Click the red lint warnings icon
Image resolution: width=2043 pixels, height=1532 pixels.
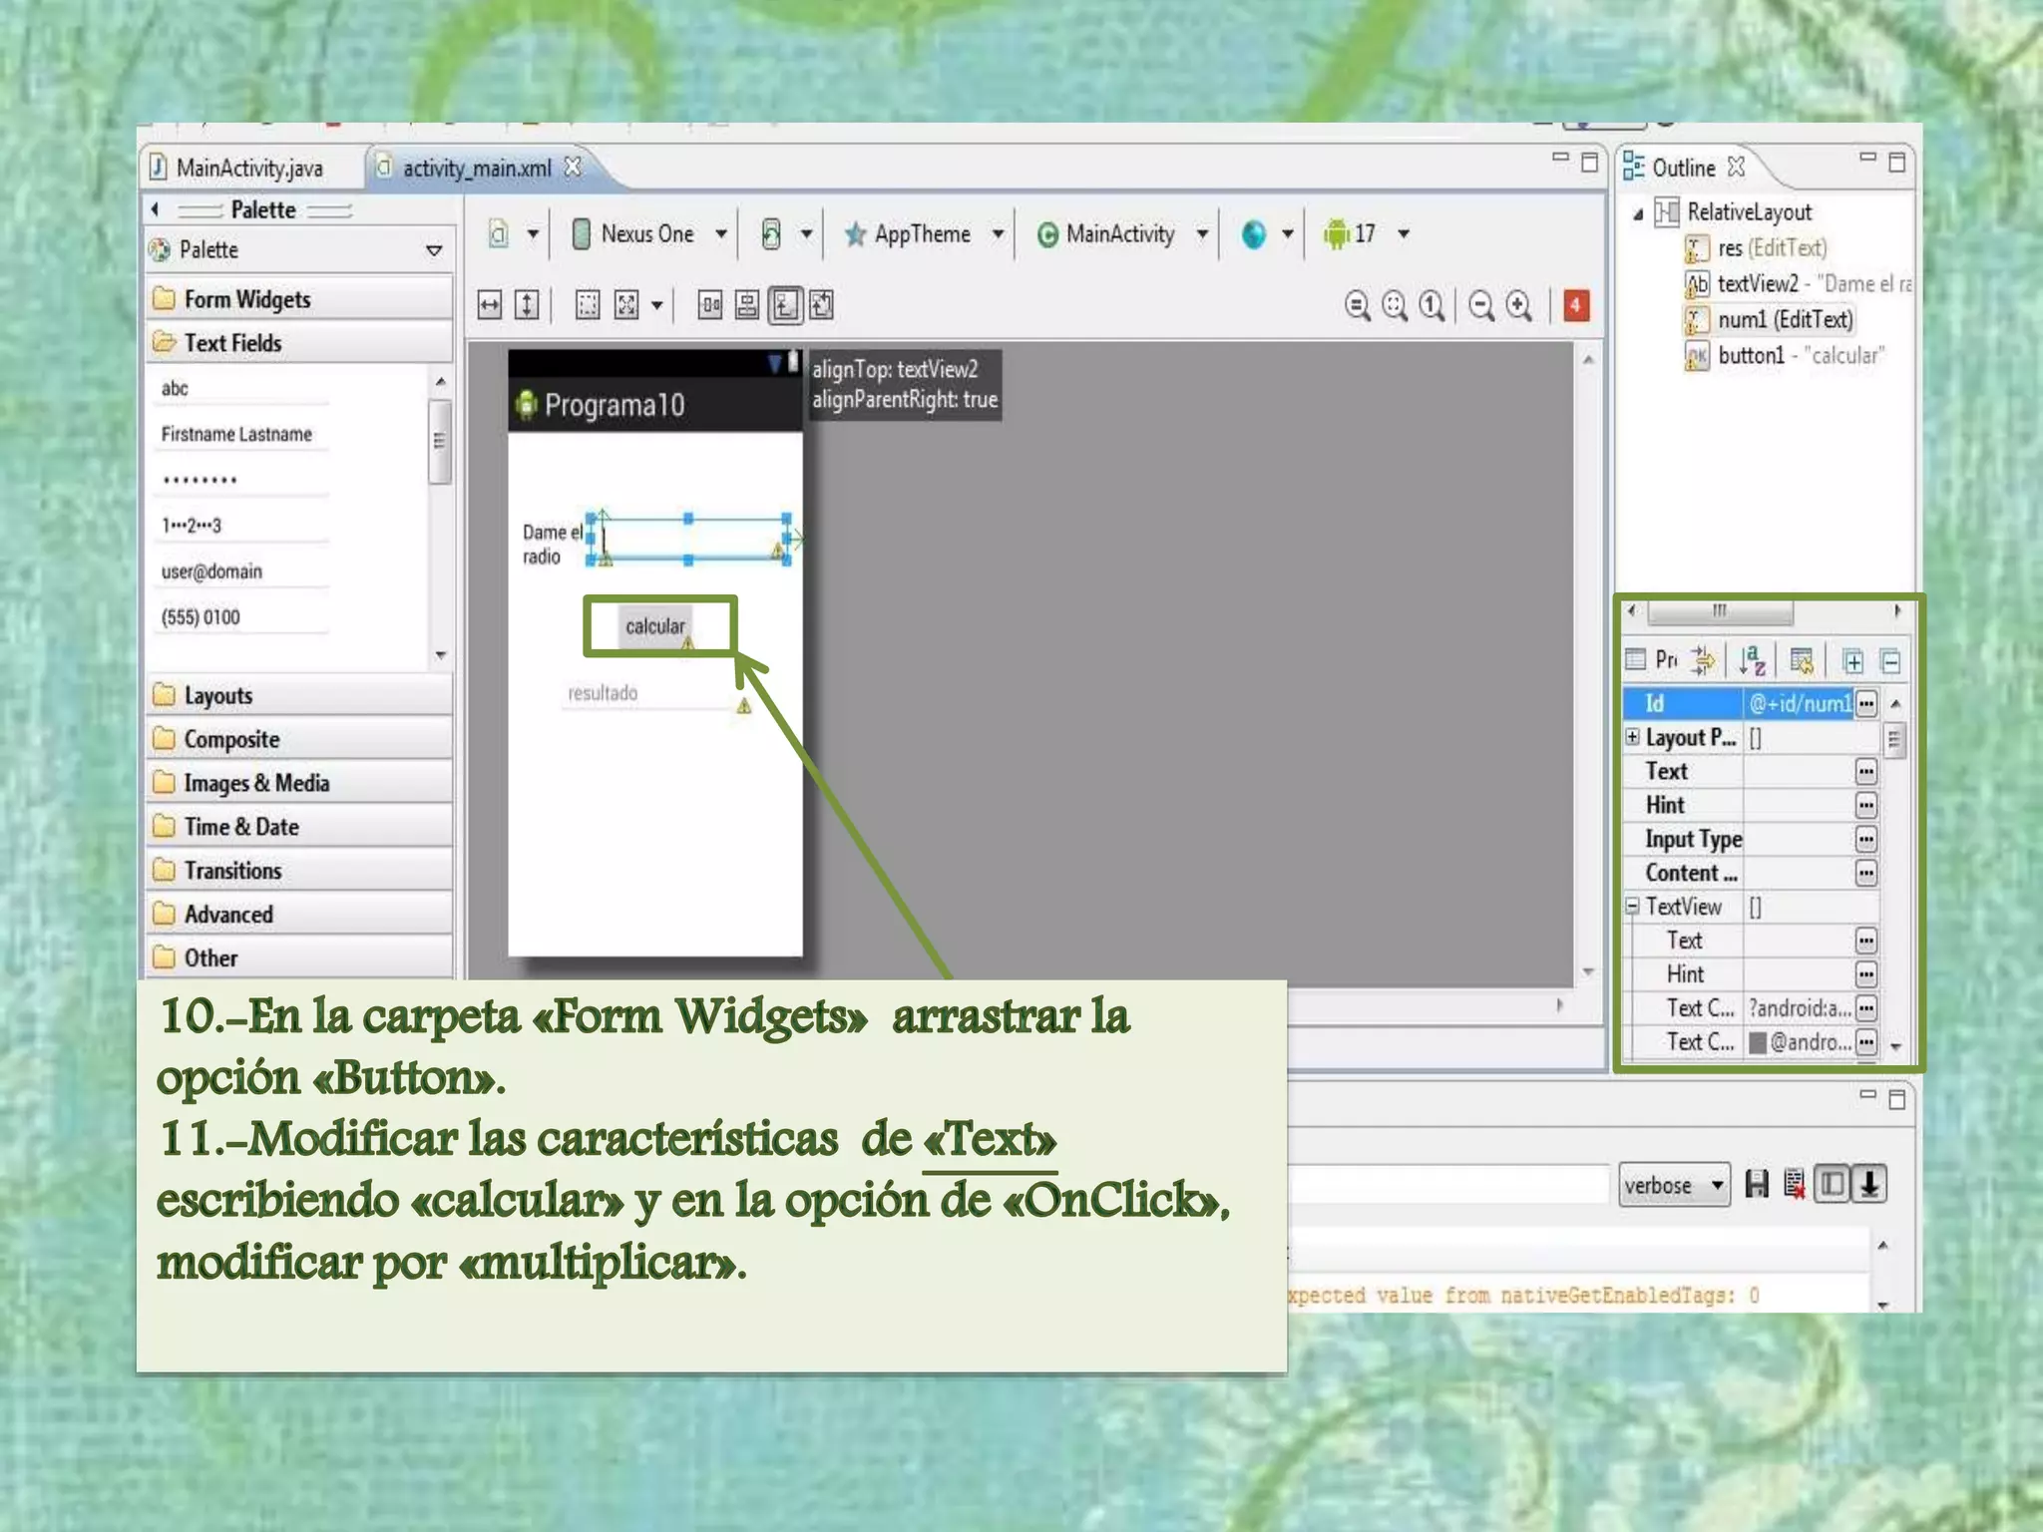1576,305
